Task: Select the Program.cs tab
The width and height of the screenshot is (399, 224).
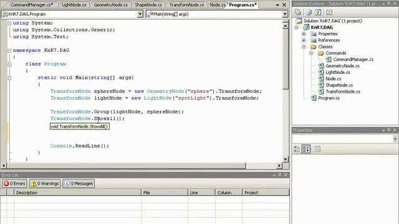Action: tap(243, 5)
